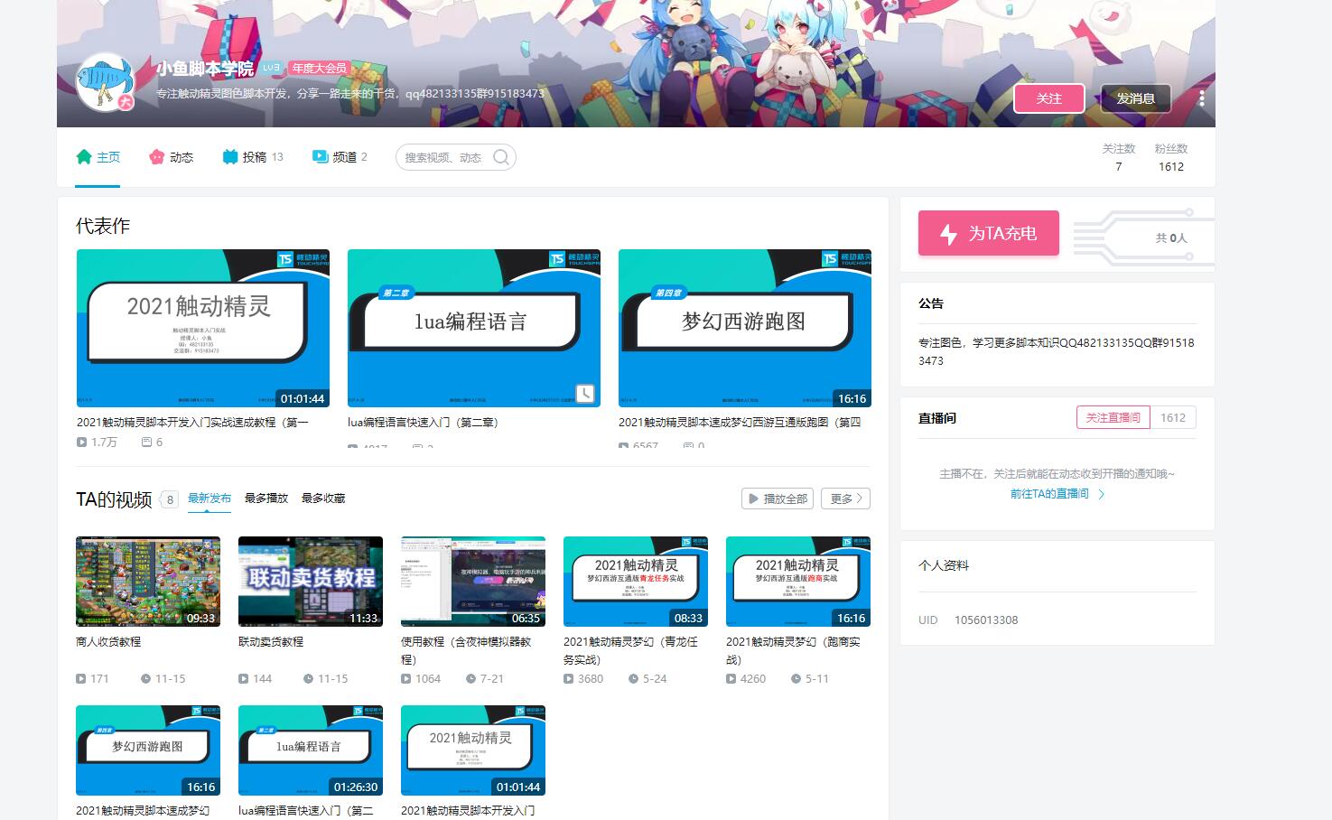Open the 动态 tab
1332x820 pixels.
(171, 157)
